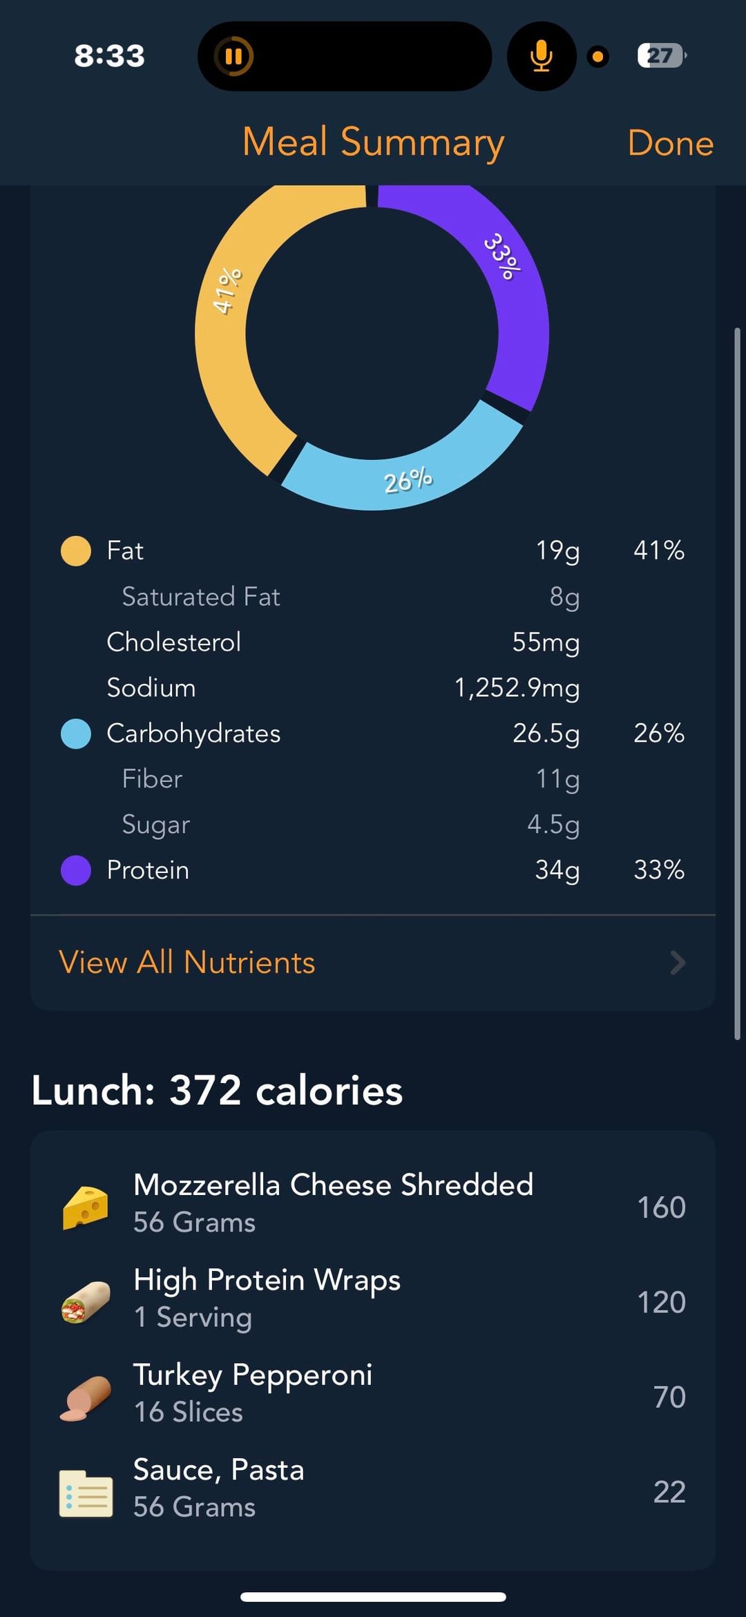Tap the pause timer icon in Dynamic Island

coord(234,56)
